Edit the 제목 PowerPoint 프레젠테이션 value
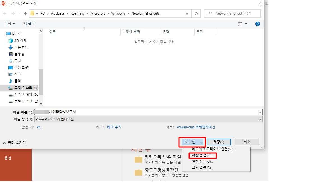 [x=196, y=127]
